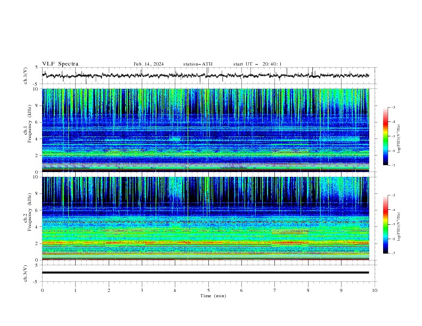
Task: Click the red 2 kHz band in ch.2 spectrogram
Action: coord(205,242)
